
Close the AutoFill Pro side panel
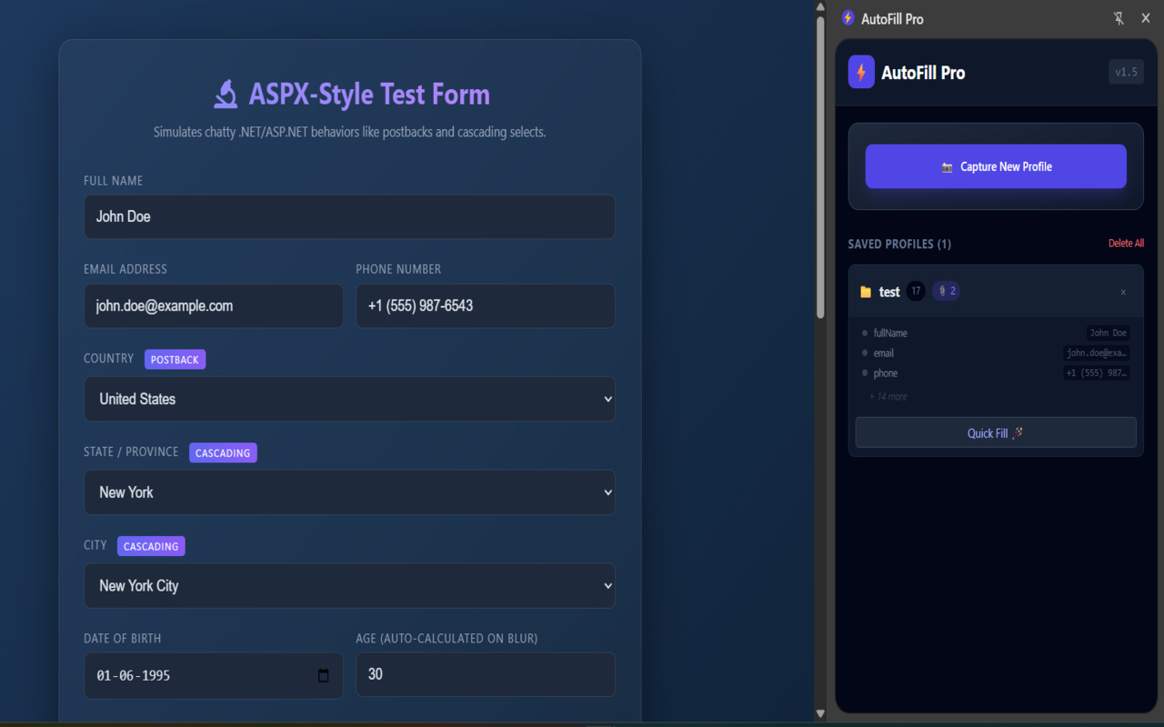pyautogui.click(x=1146, y=18)
